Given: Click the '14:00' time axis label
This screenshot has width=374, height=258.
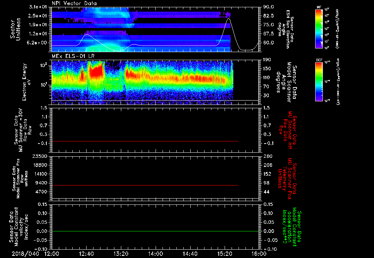Looking at the screenshot, I should (156, 254).
